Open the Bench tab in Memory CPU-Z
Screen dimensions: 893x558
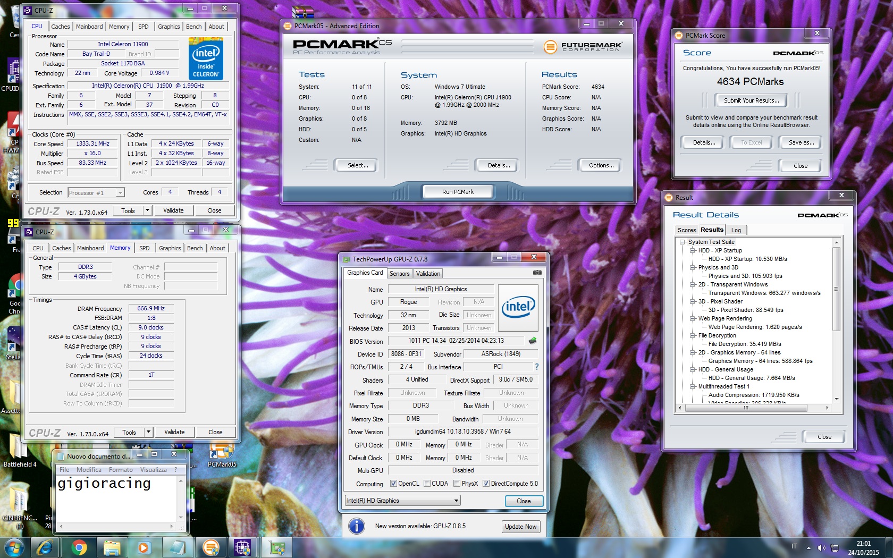coord(195,248)
